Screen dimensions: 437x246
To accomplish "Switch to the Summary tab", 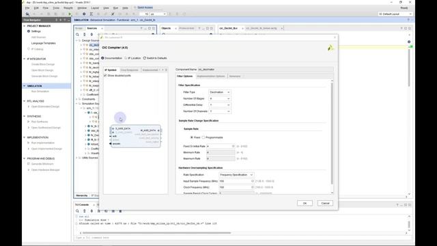I will [235, 76].
